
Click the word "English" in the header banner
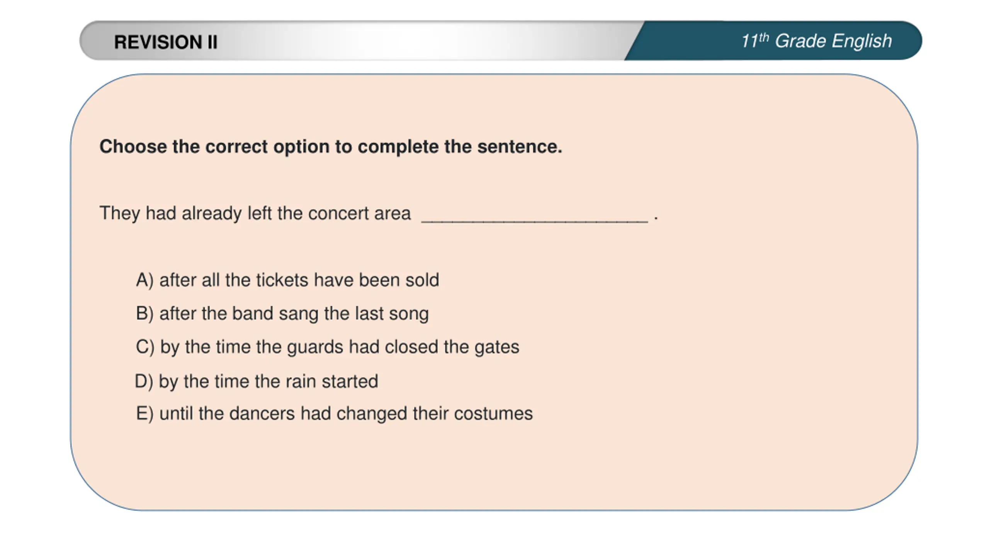tap(862, 41)
